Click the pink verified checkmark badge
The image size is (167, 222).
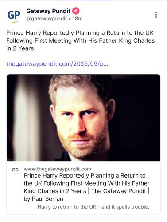click(x=76, y=11)
